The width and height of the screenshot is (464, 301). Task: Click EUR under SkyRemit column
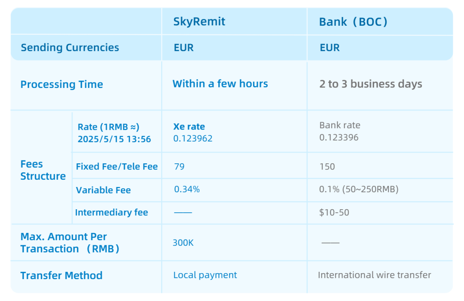(x=183, y=48)
